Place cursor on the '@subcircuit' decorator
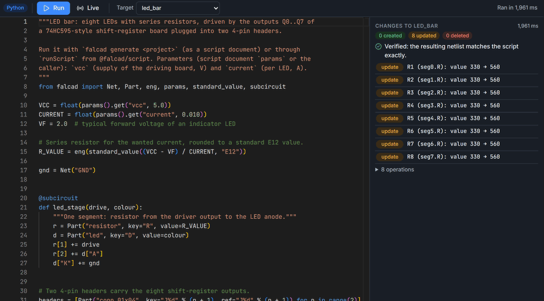This screenshot has width=544, height=301. pyautogui.click(x=58, y=198)
